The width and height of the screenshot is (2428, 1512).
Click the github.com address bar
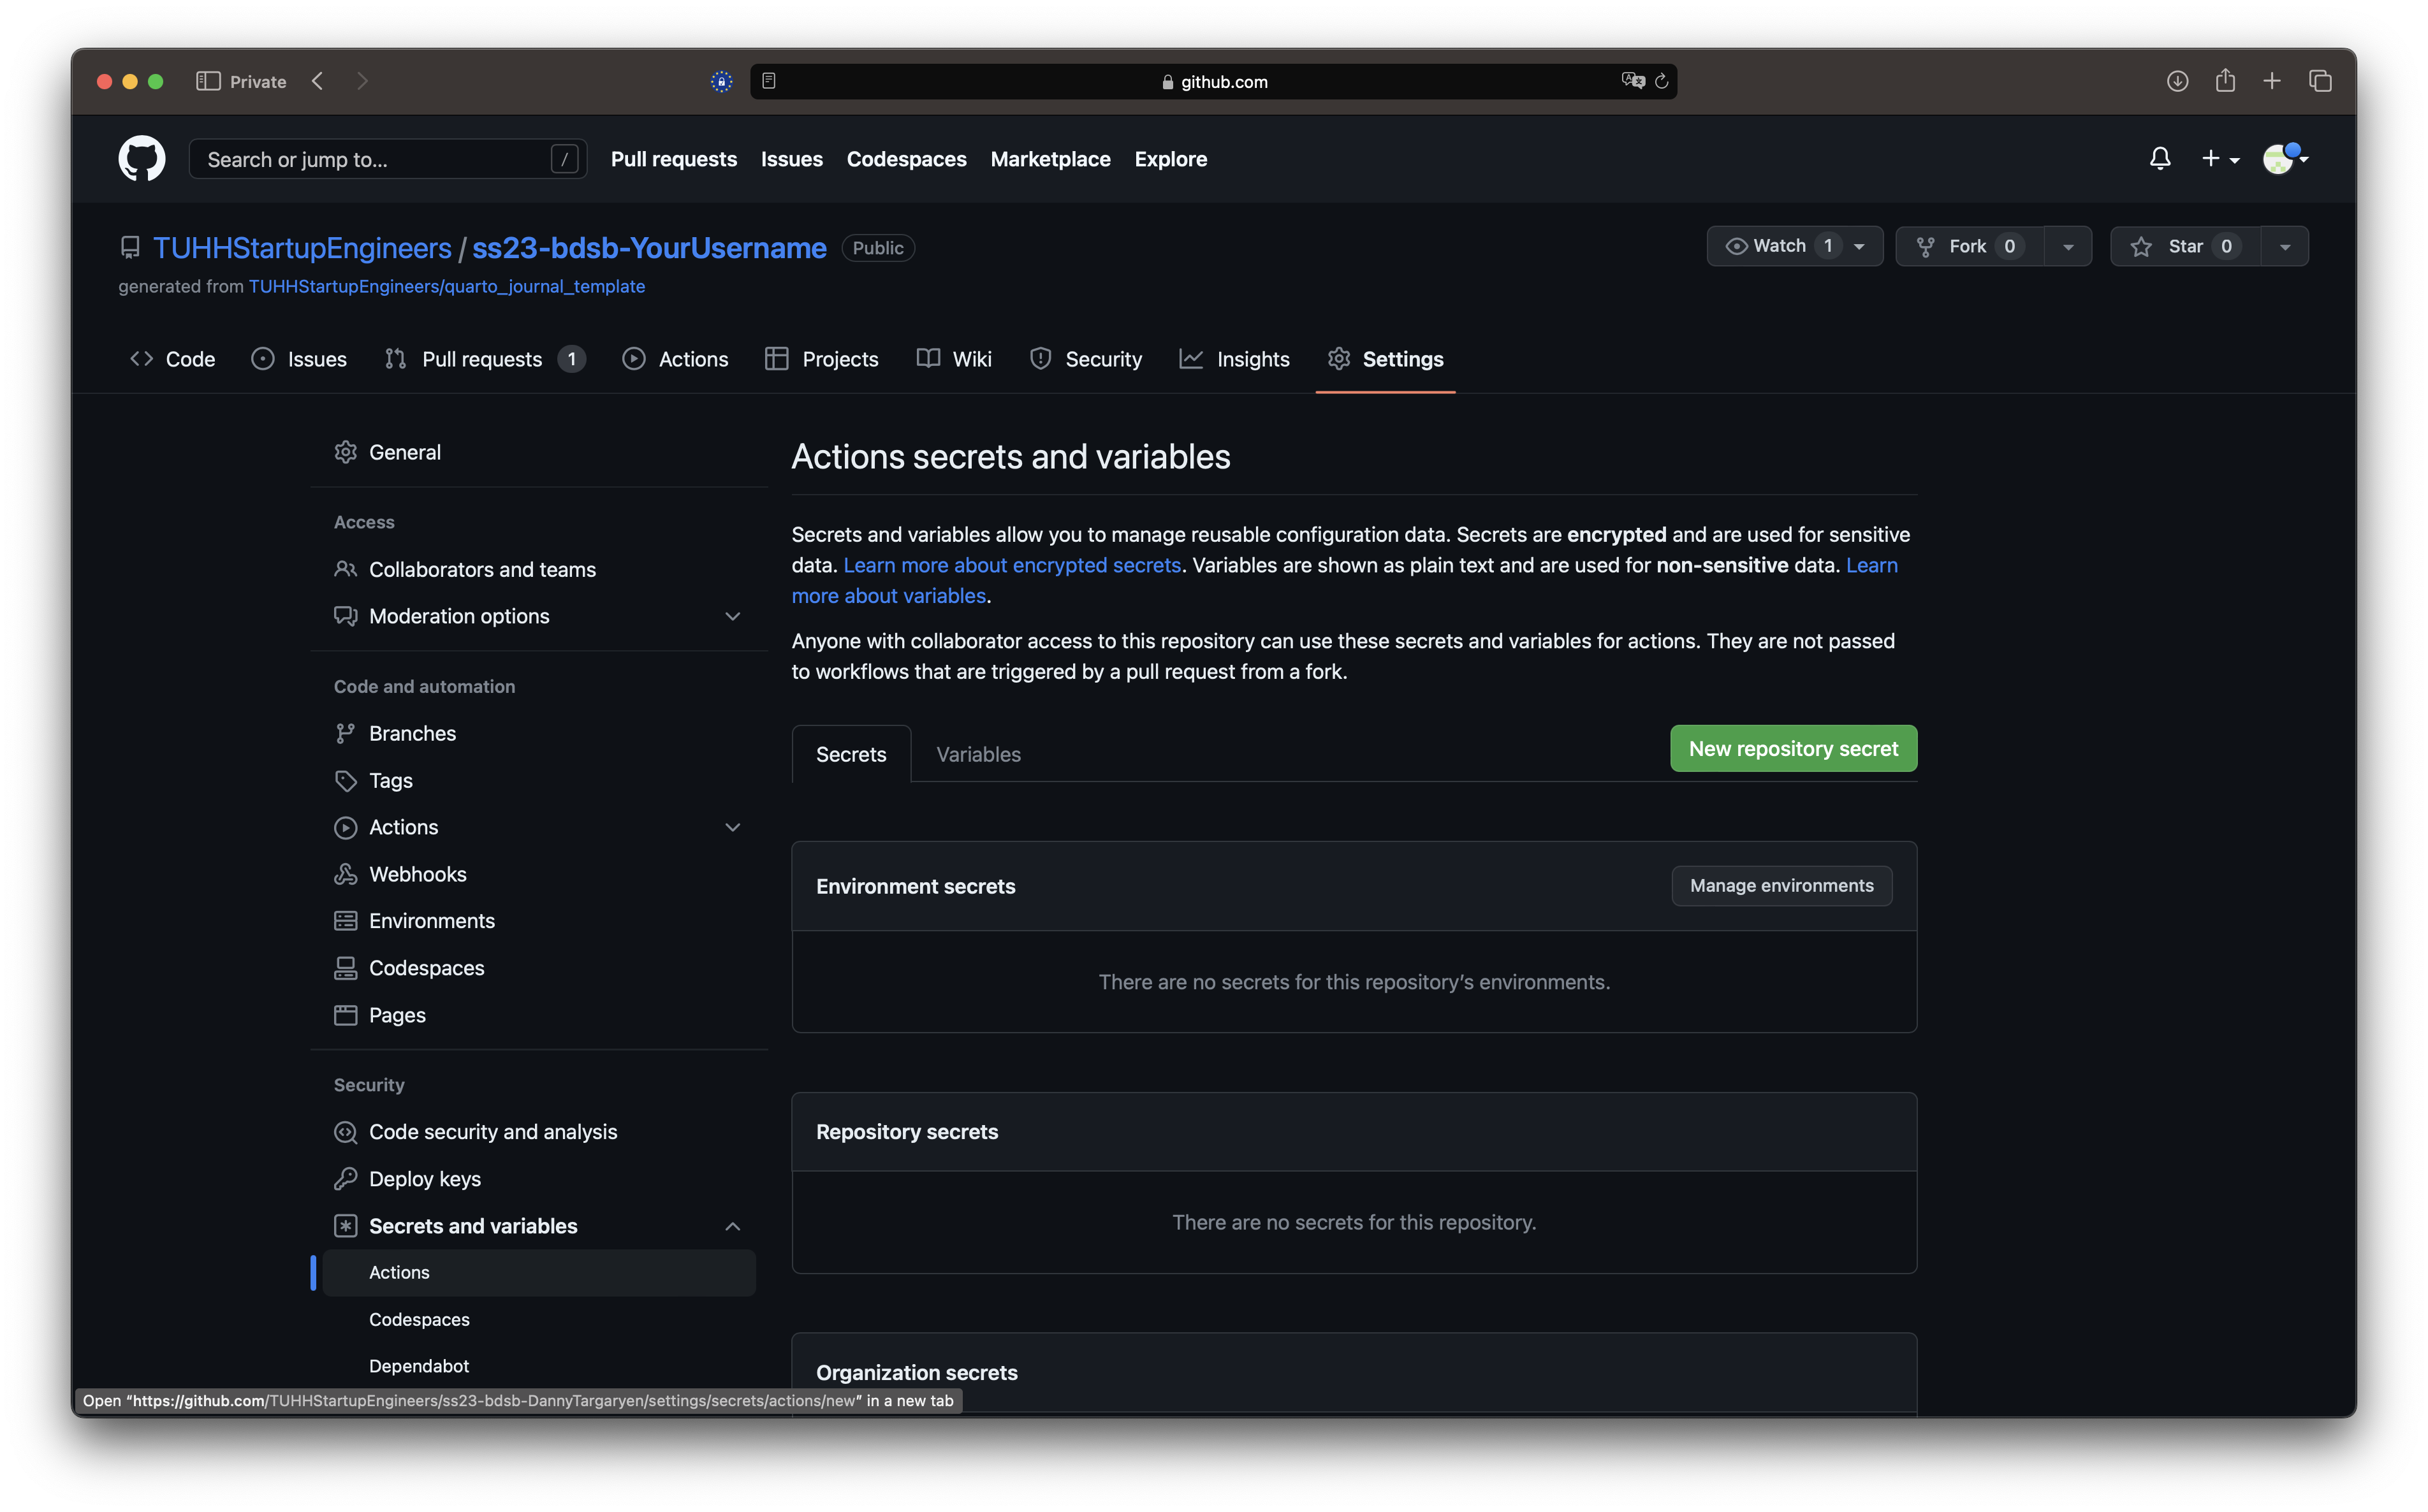[x=1213, y=81]
